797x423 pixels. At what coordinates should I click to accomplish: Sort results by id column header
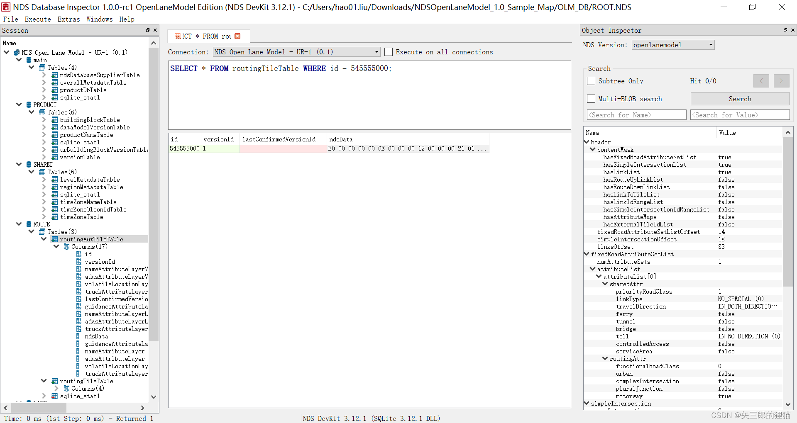(185, 139)
